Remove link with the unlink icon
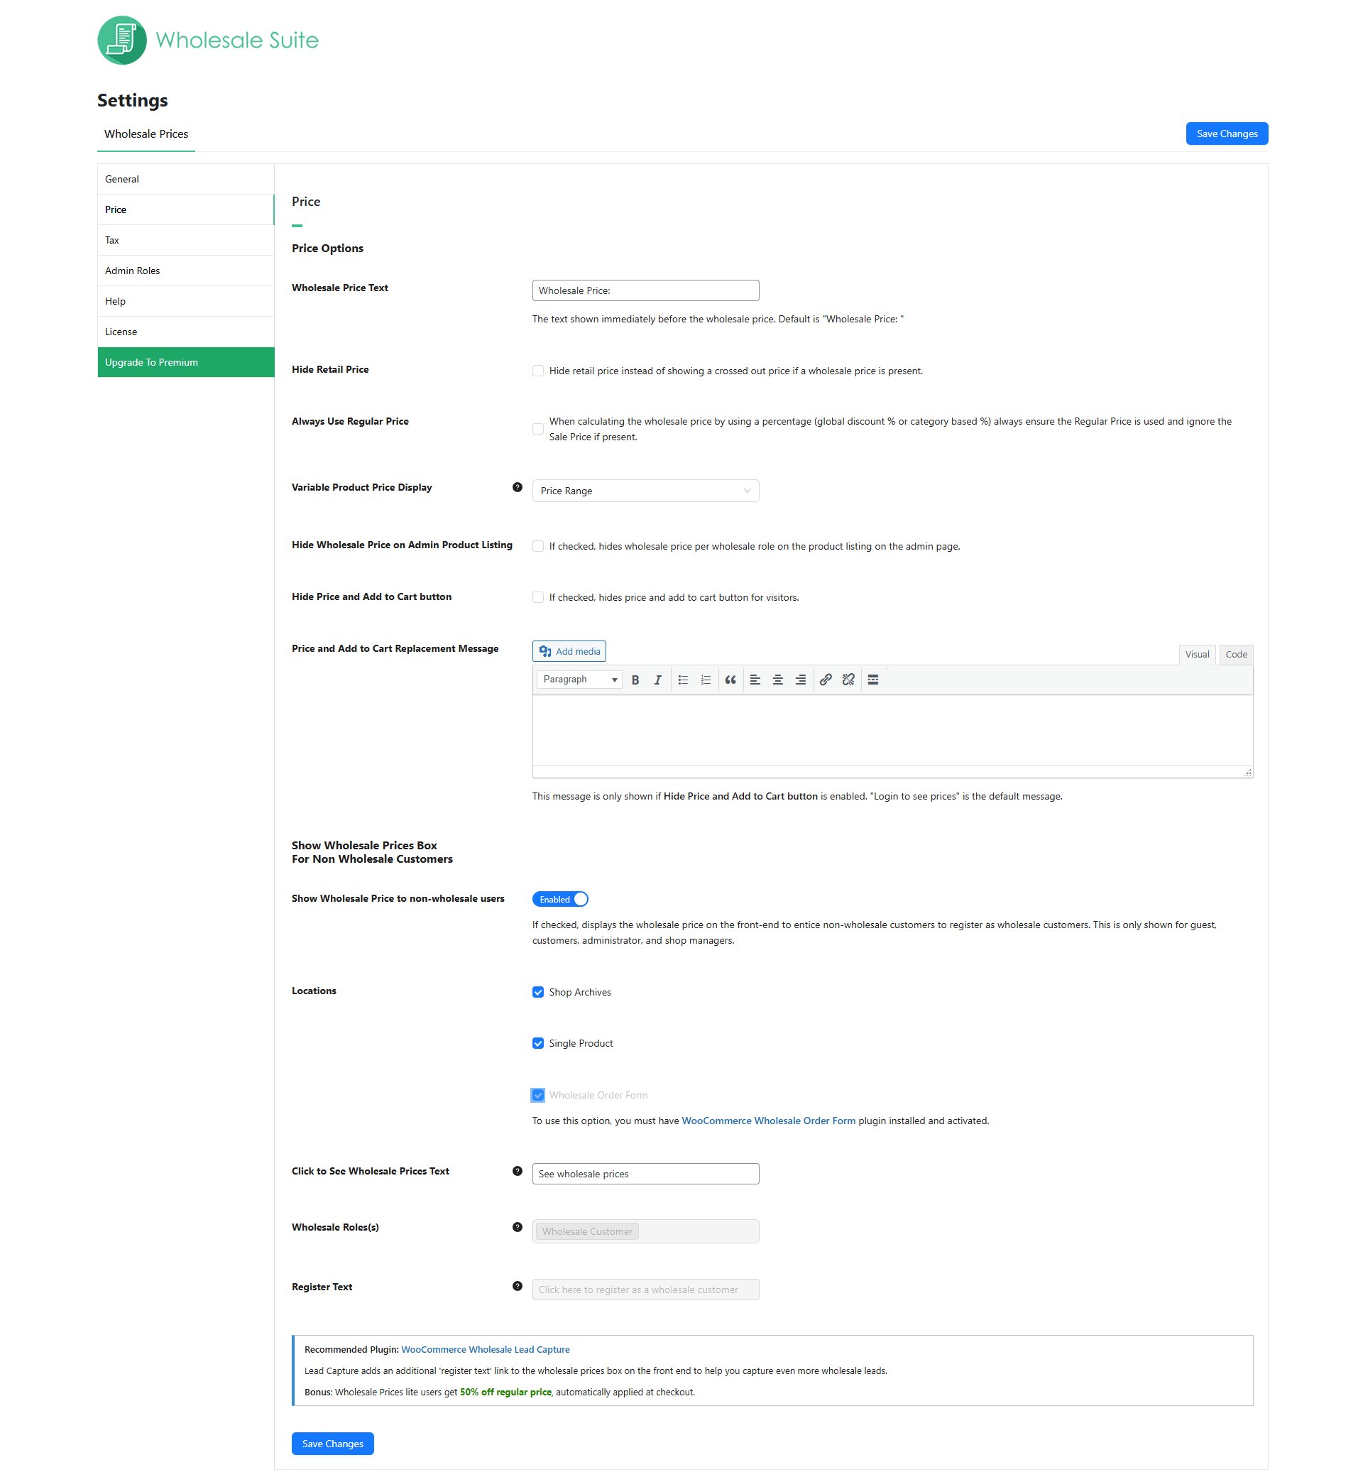This screenshot has height=1477, width=1363. tap(848, 680)
